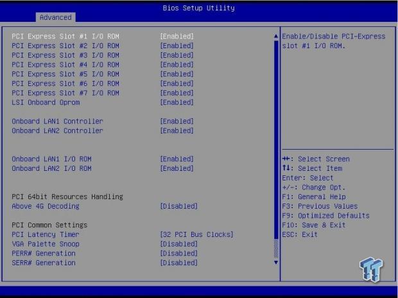Image resolution: width=398 pixels, height=298 pixels.
Task: Select PCI Express Slot #7 I/O ROM entry
Action: click(x=65, y=93)
